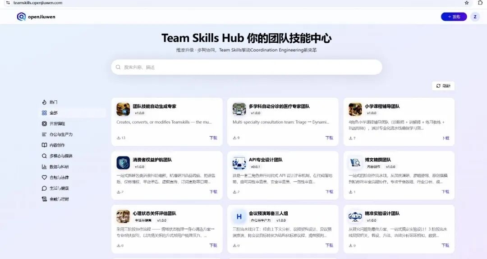Click the search input field
The height and width of the screenshot is (259, 487).
coord(247,67)
